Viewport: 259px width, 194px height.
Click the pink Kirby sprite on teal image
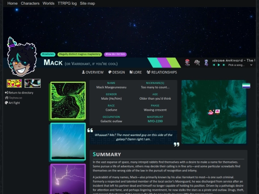[211, 113]
